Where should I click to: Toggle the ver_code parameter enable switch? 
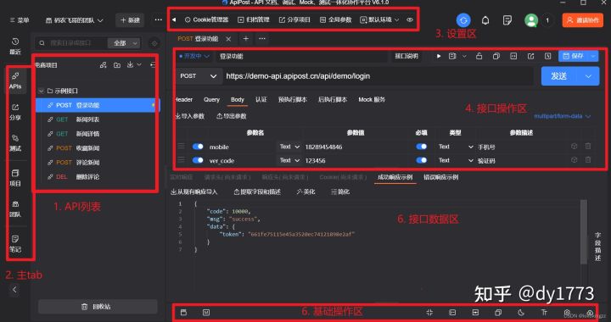tap(198, 160)
